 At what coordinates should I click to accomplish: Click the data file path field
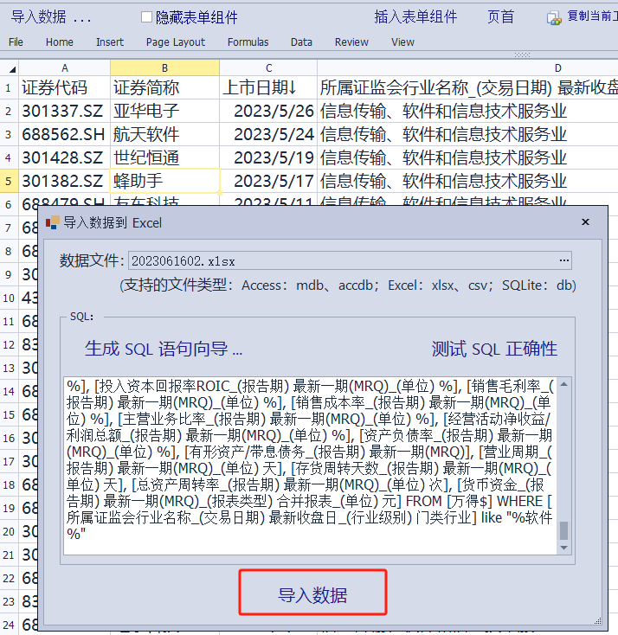click(x=342, y=260)
